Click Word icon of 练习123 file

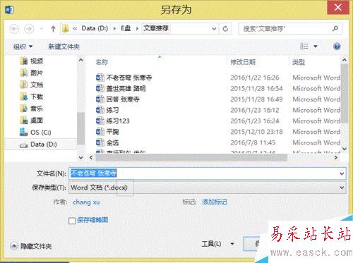click(100, 121)
